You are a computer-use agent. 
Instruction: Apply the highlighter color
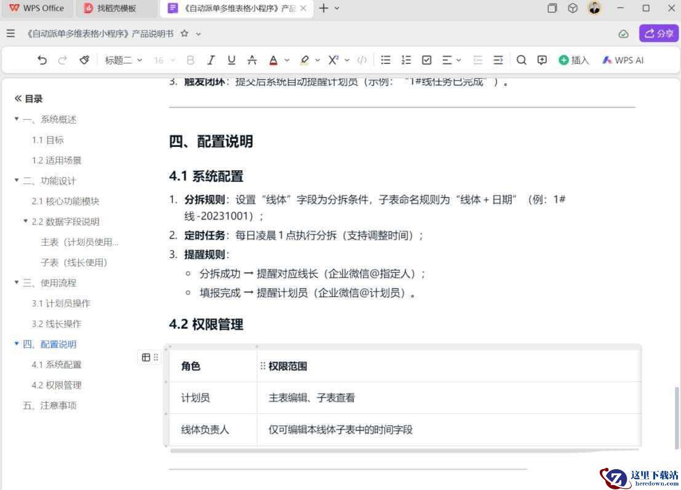[x=305, y=60]
